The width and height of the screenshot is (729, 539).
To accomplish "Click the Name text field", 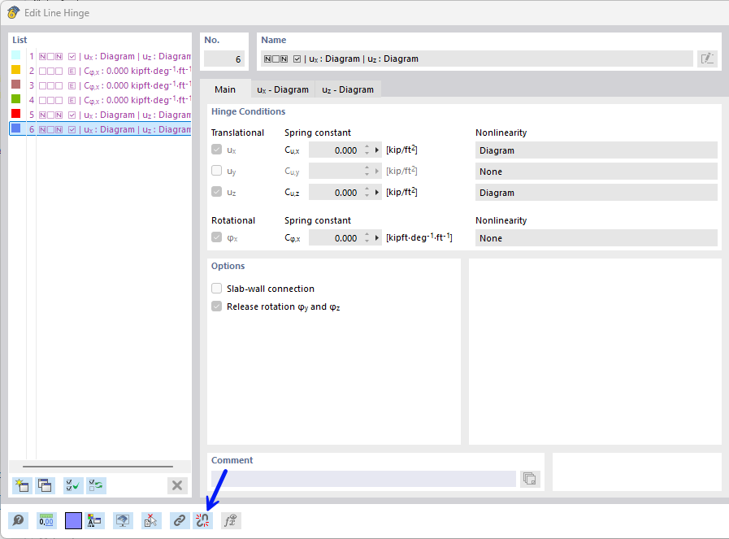I will pyautogui.click(x=476, y=59).
